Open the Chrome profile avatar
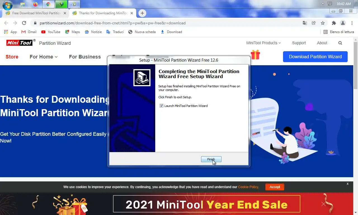This screenshot has width=358, height=215. [x=343, y=23]
